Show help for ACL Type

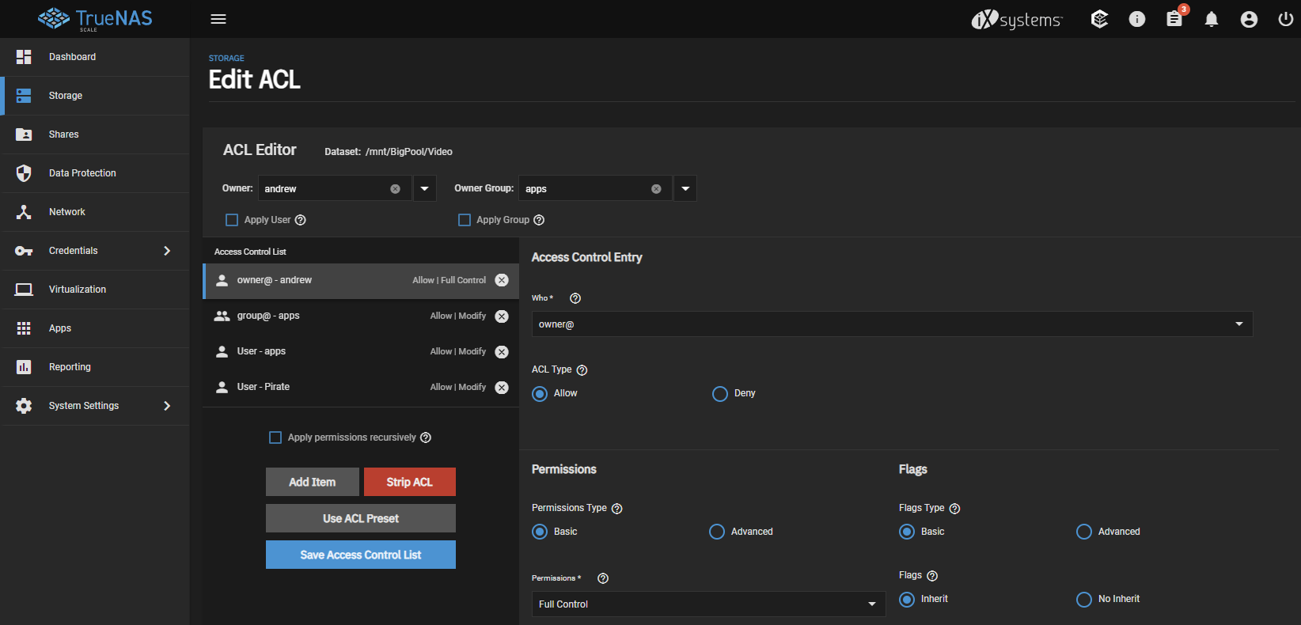582,370
